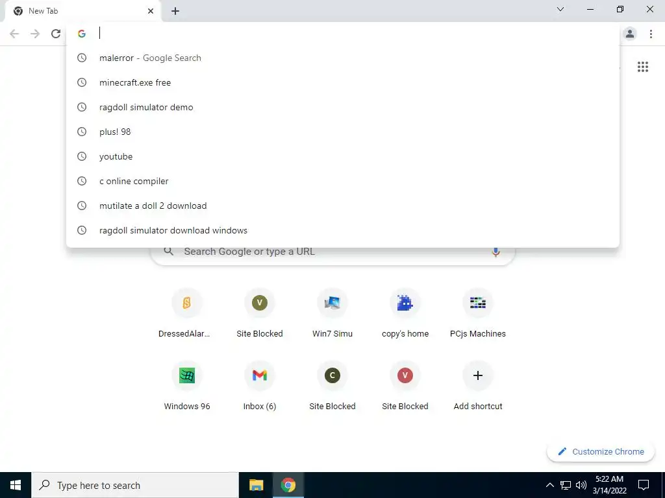Reload the page with the refresh icon
The image size is (665, 498).
(56, 34)
